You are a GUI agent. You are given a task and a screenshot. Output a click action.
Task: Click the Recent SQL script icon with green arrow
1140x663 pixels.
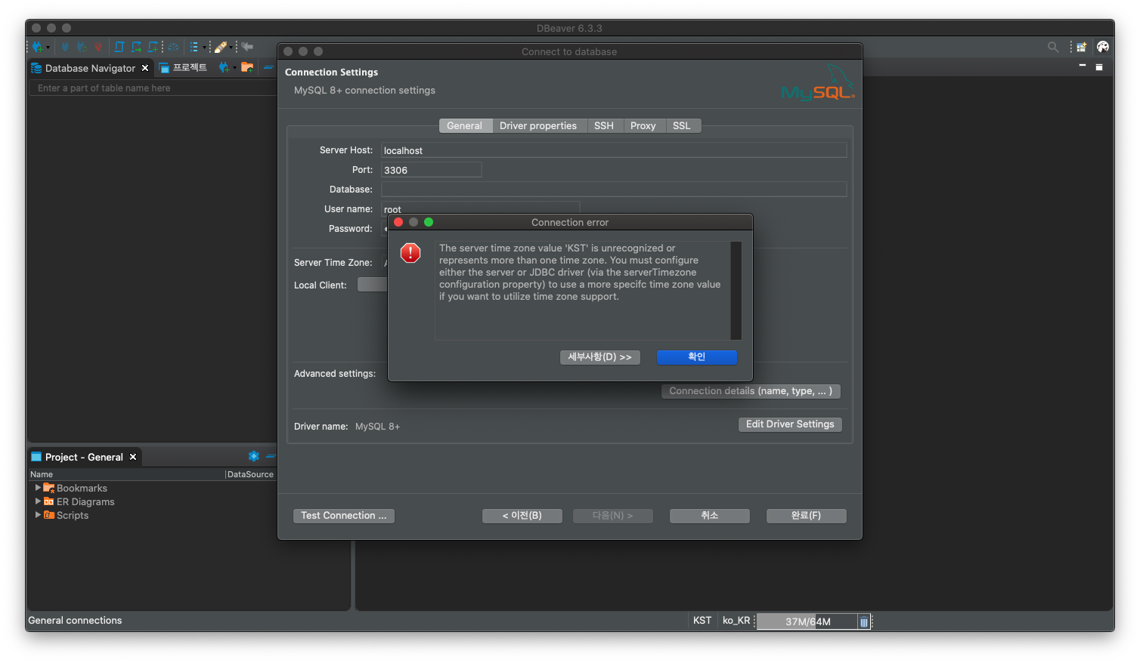pos(137,47)
